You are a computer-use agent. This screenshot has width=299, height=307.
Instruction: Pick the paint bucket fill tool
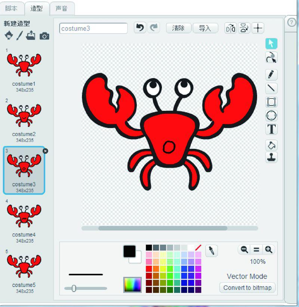pos(271,145)
